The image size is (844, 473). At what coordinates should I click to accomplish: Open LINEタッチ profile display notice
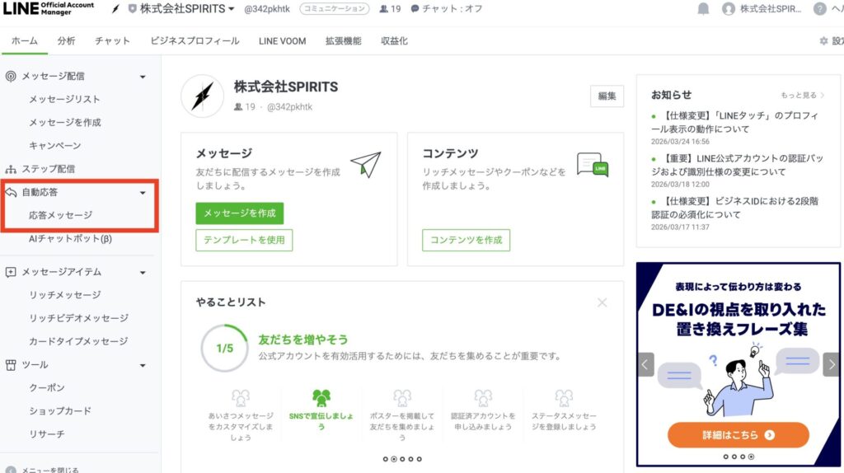734,122
